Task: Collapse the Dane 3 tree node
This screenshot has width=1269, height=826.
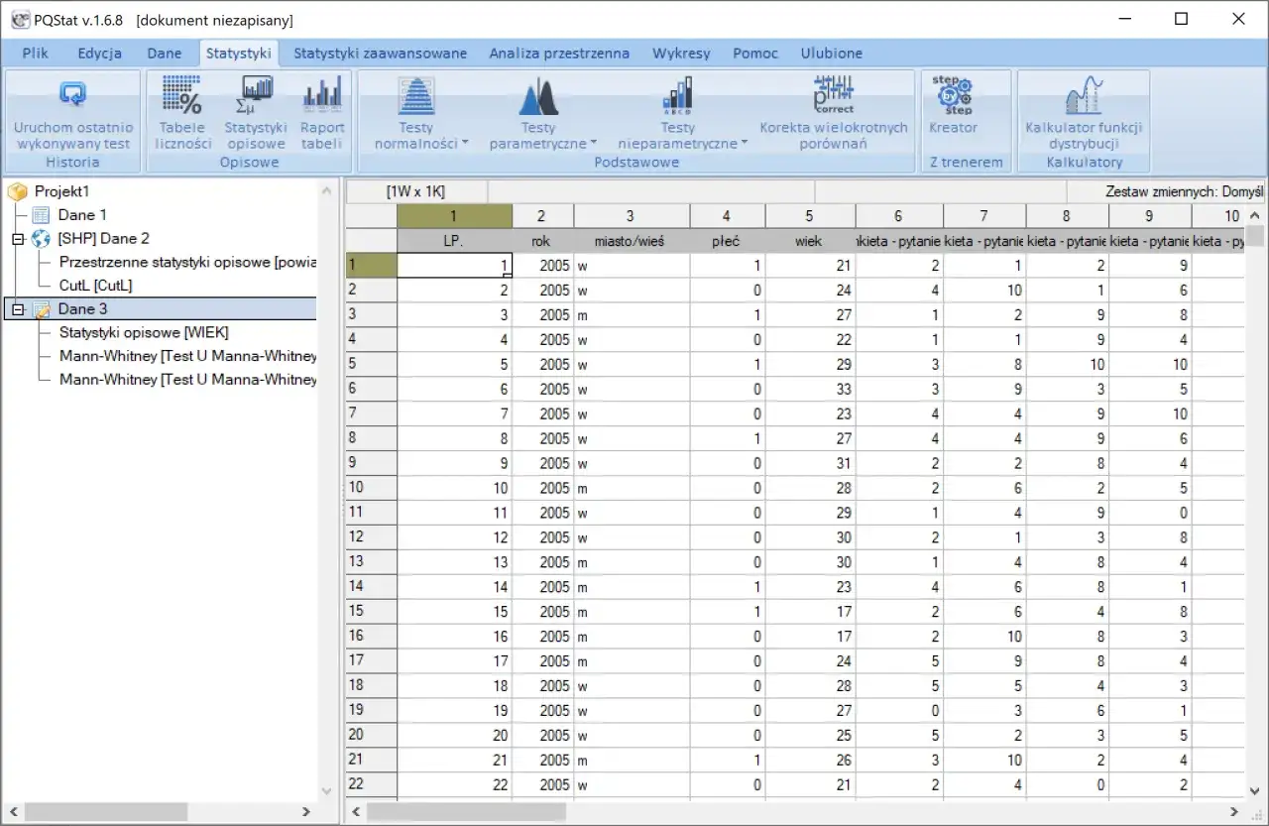Action: tap(17, 309)
